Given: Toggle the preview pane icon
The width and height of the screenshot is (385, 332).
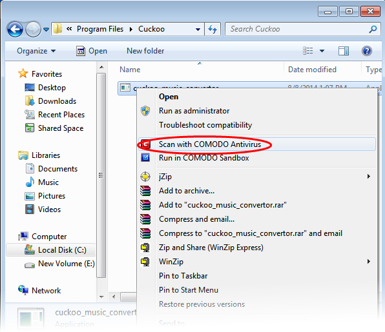Looking at the screenshot, I should pyautogui.click(x=344, y=51).
